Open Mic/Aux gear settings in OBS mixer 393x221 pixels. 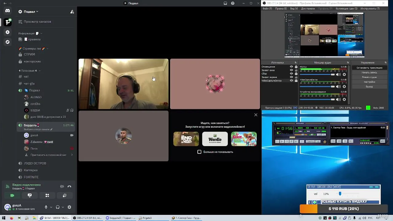[x=344, y=75]
